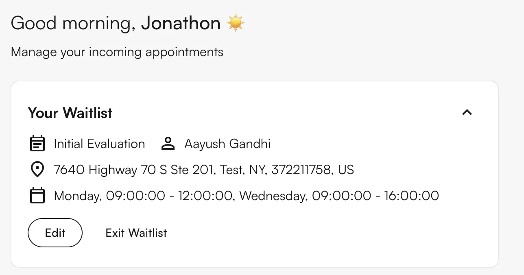Exit the waitlist using Exit Waitlist

(x=136, y=233)
